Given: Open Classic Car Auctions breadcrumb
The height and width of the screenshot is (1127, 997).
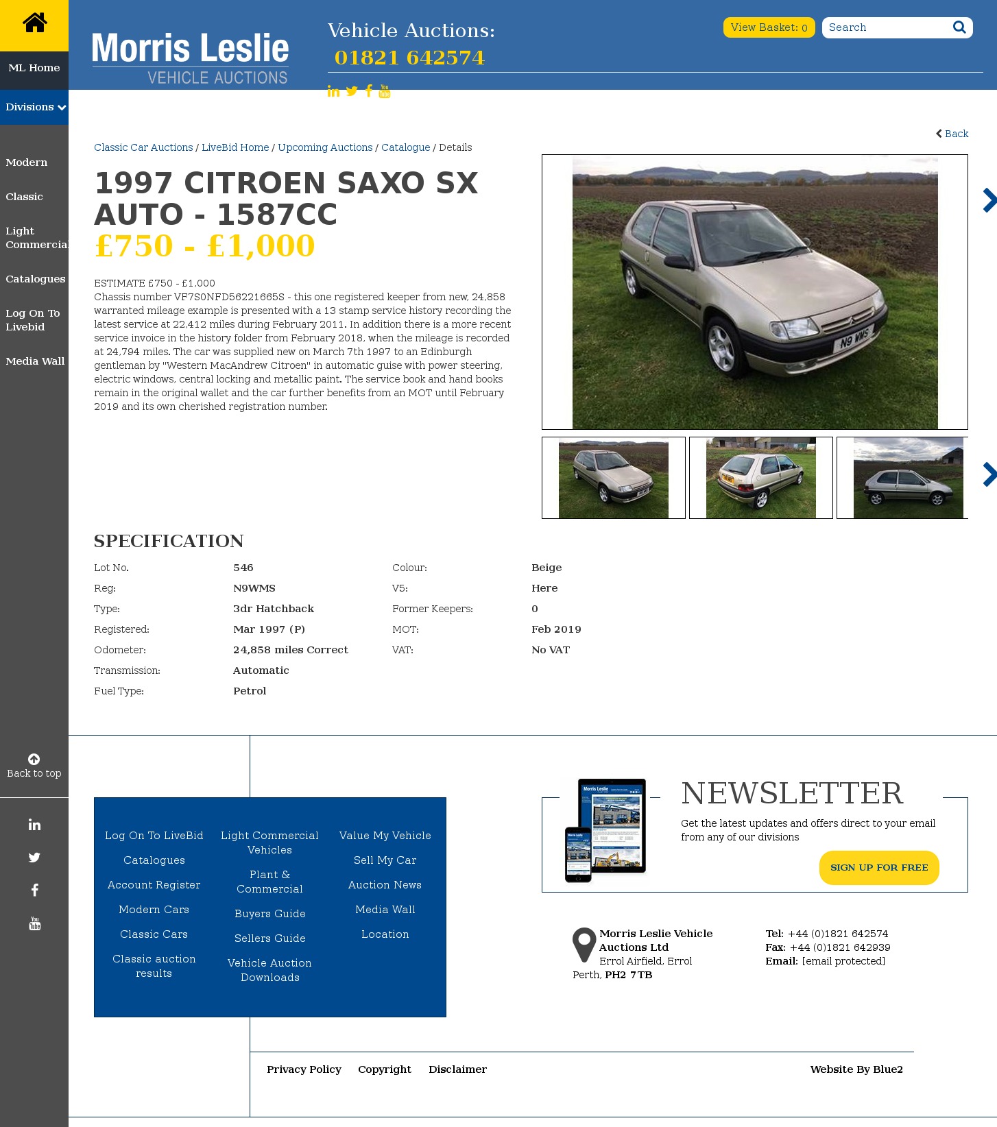Looking at the screenshot, I should pyautogui.click(x=143, y=147).
